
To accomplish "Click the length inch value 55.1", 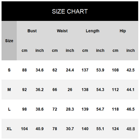I will pos(100,129).
